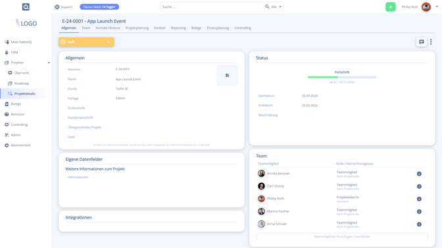The height and width of the screenshot is (248, 442).
Task: Click the play icon in Läuft status button
Action: 63,42
